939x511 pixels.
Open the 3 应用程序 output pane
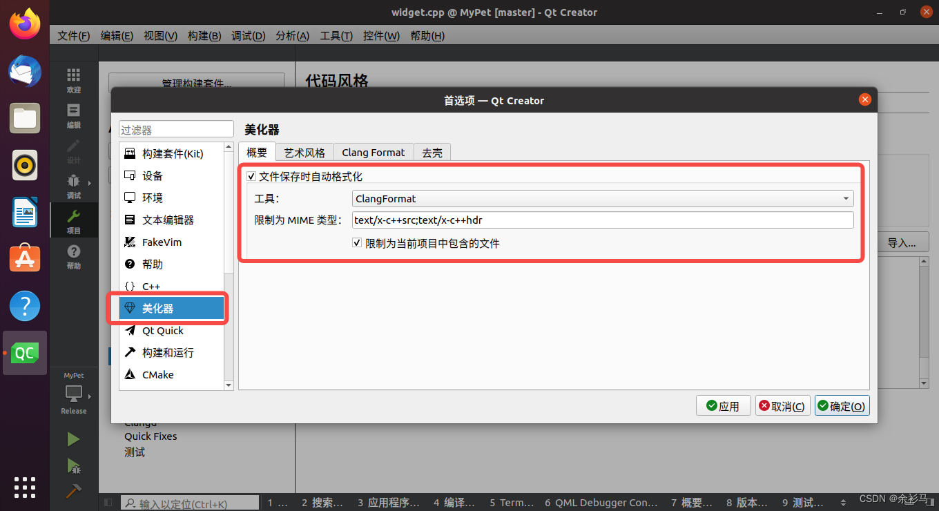coord(389,503)
